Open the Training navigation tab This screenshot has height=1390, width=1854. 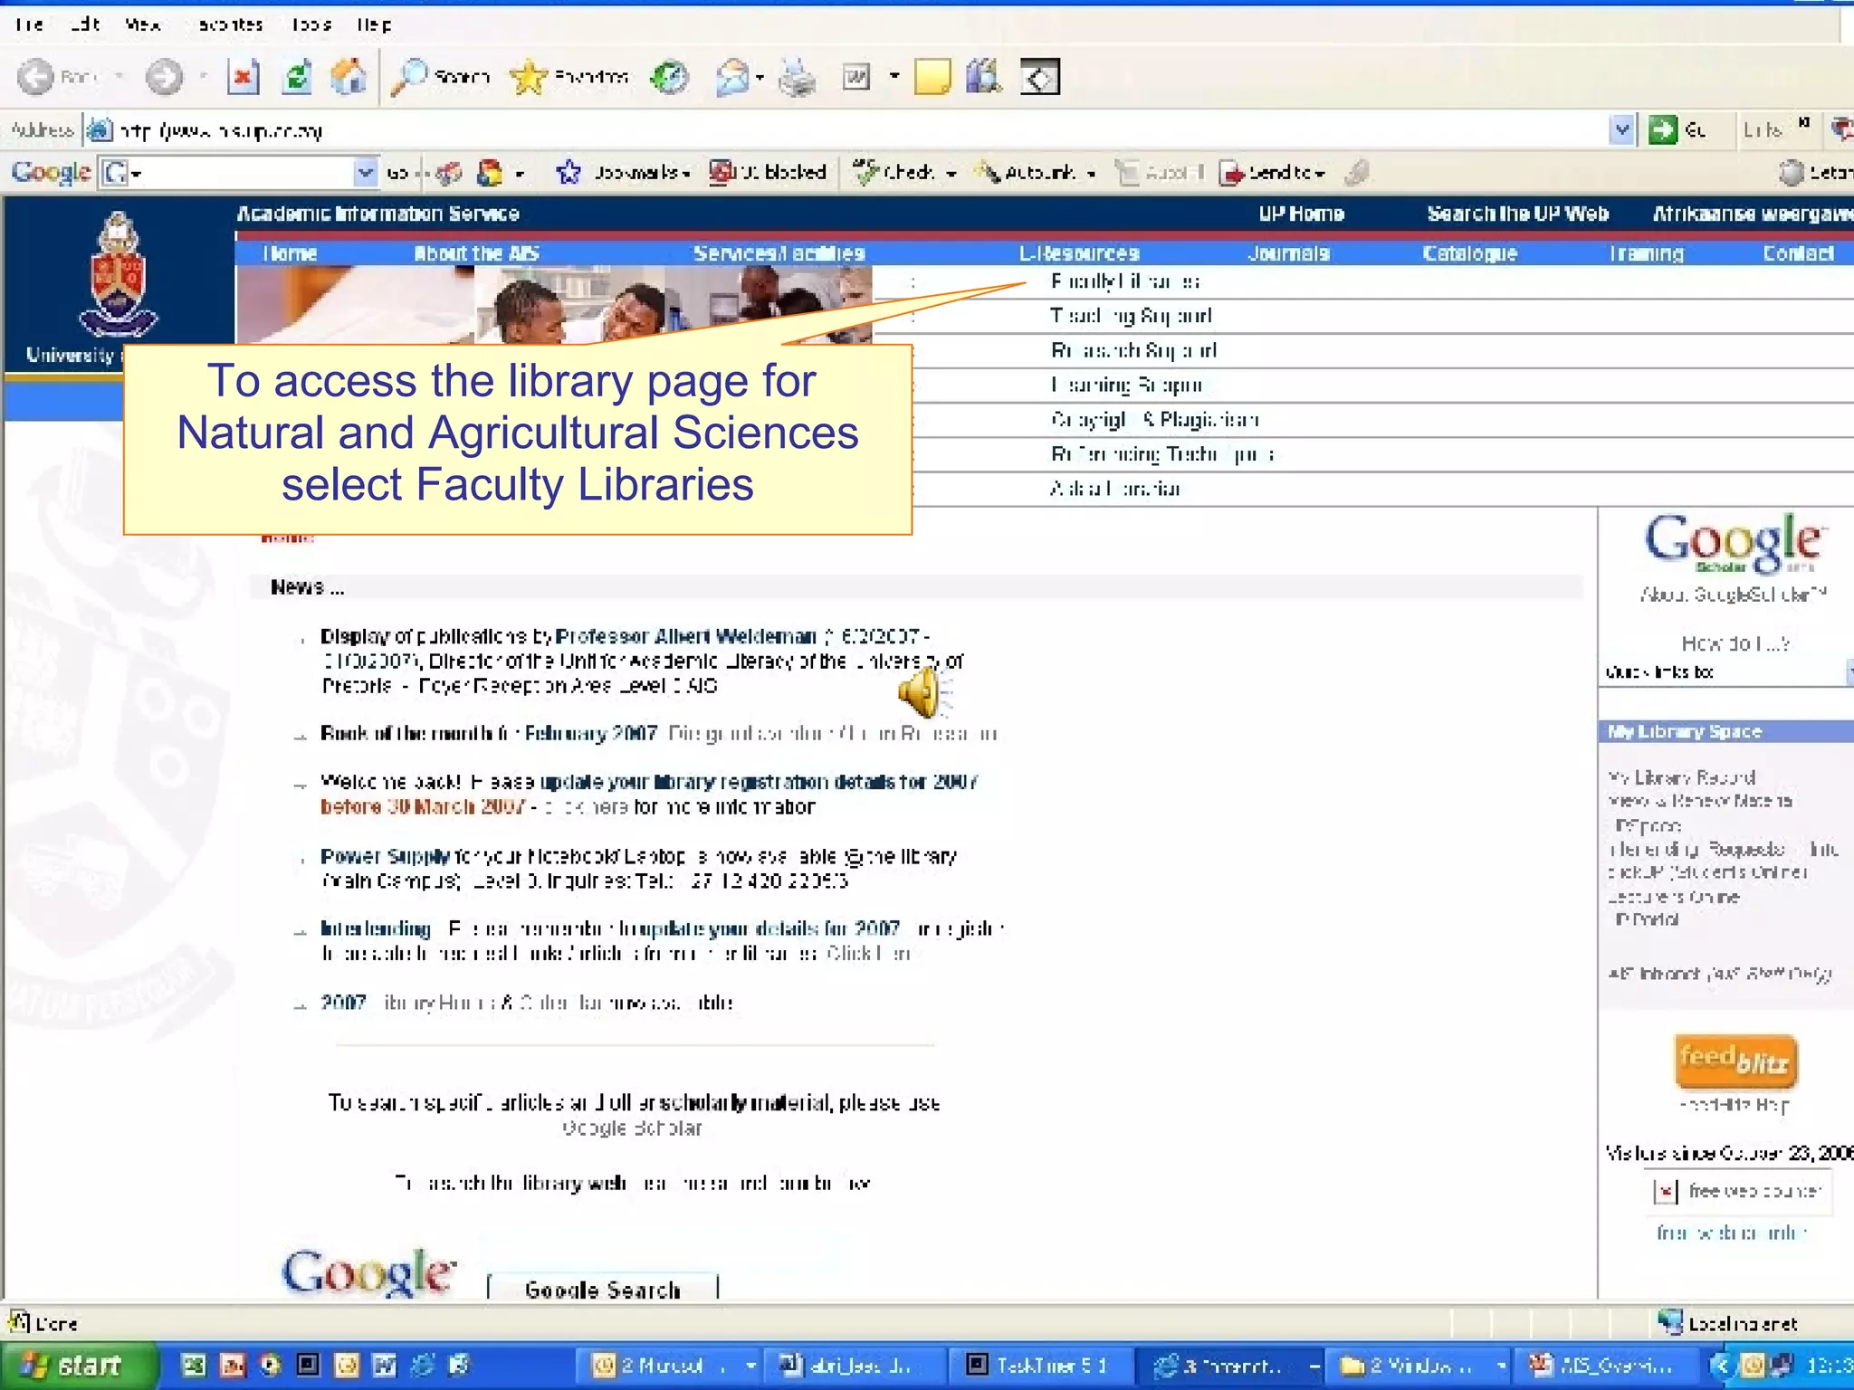(x=1647, y=253)
